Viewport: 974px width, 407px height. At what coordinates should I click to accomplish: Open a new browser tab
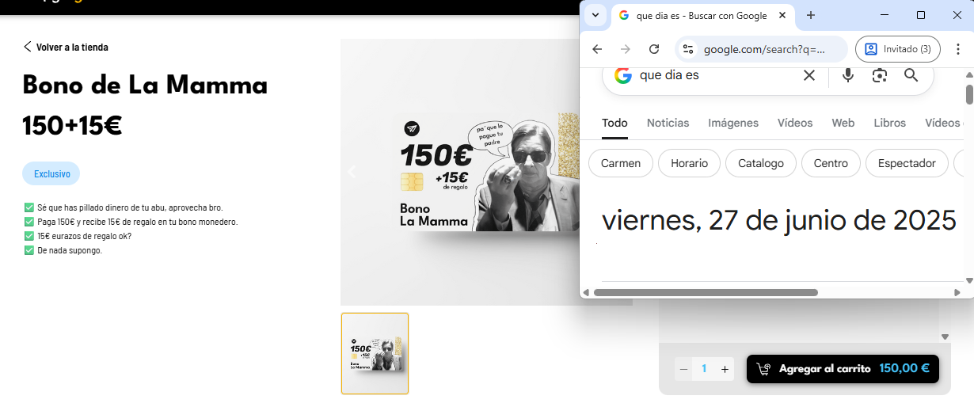coord(810,16)
